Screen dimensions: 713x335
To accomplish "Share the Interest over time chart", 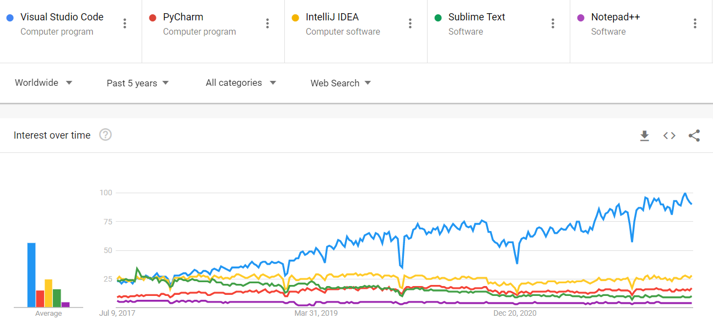I will coord(694,135).
